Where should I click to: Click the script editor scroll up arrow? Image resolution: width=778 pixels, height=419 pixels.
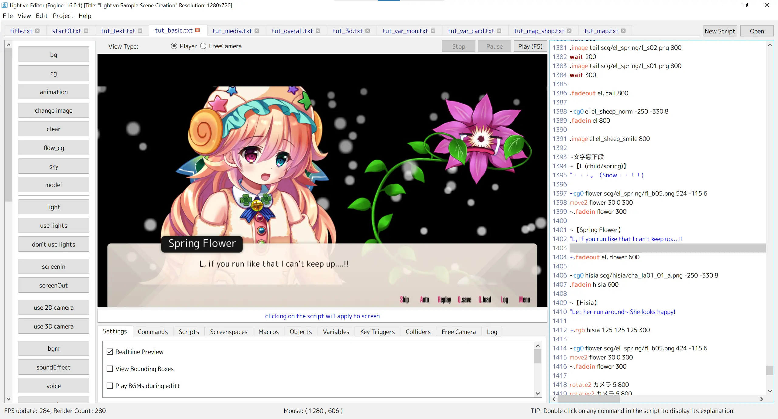point(769,45)
